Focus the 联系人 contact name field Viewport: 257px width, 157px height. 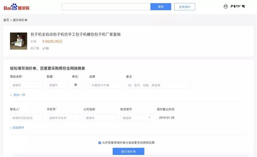[27, 118]
